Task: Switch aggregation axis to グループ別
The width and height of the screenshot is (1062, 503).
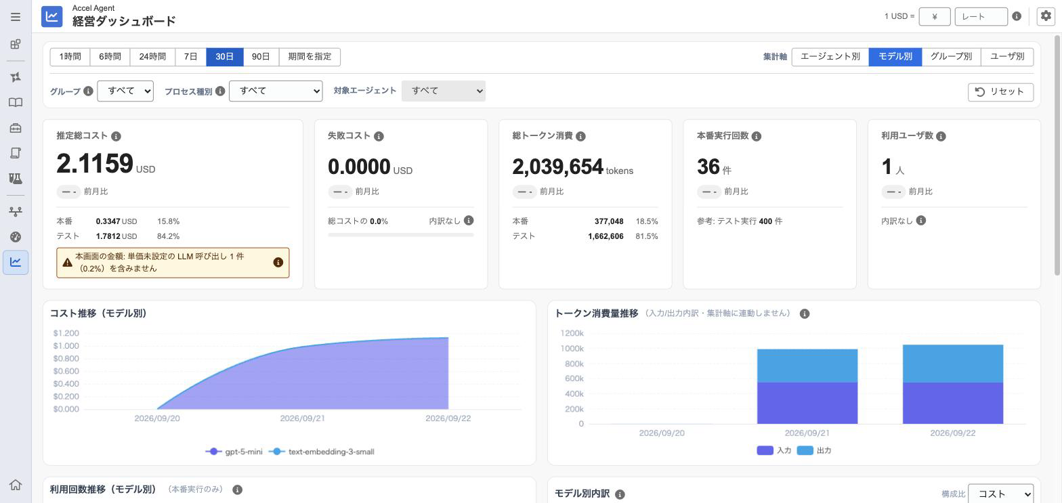Action: pos(951,57)
